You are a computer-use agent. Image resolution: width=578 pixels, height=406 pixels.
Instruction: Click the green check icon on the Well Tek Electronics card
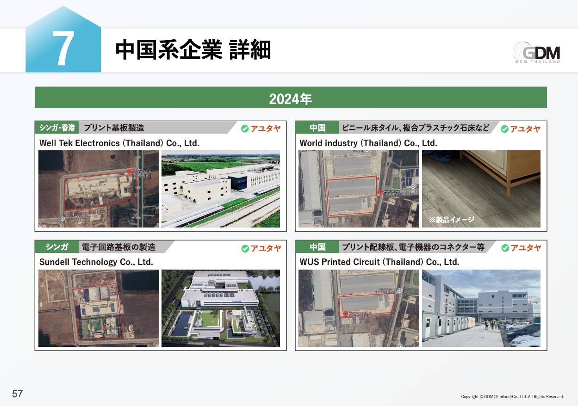pyautogui.click(x=245, y=129)
